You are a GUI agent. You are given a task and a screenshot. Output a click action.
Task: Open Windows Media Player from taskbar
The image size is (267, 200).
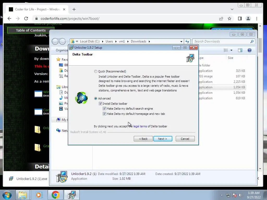click(39, 195)
